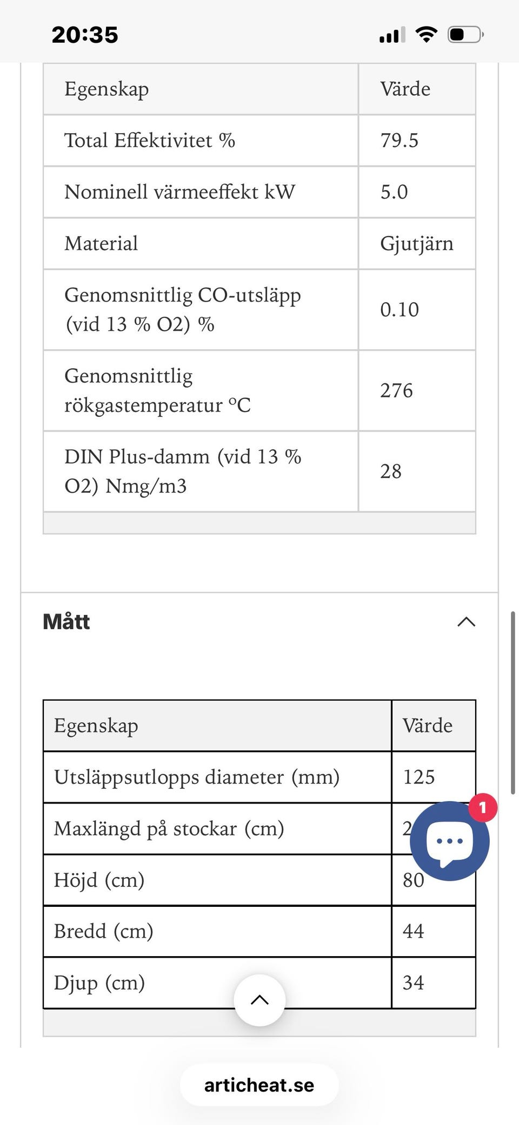
Task: Select the rökgastemperatur value 276
Action: (396, 390)
